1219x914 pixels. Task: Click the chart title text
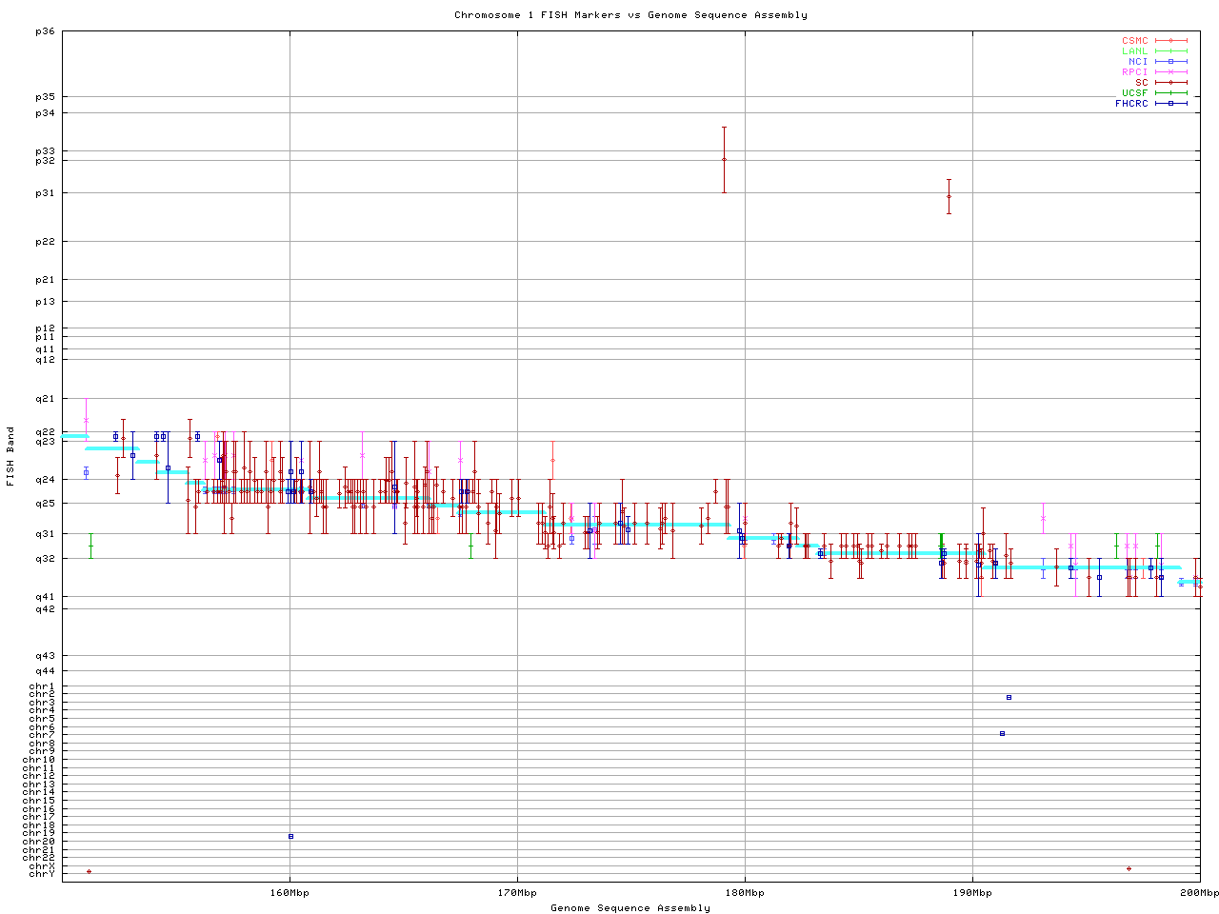630,15
